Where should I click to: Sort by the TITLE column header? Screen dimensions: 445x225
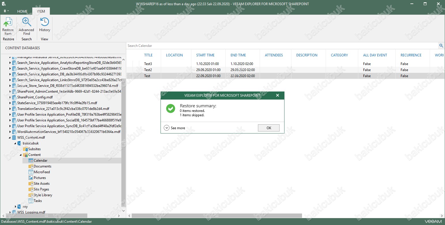pyautogui.click(x=148, y=55)
